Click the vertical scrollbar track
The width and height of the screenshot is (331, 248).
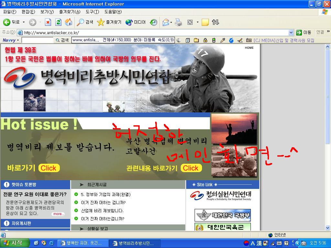tap(327, 186)
